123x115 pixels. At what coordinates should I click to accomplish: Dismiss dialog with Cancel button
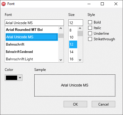103,104
